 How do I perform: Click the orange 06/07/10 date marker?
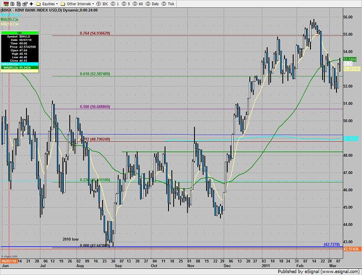9,261
